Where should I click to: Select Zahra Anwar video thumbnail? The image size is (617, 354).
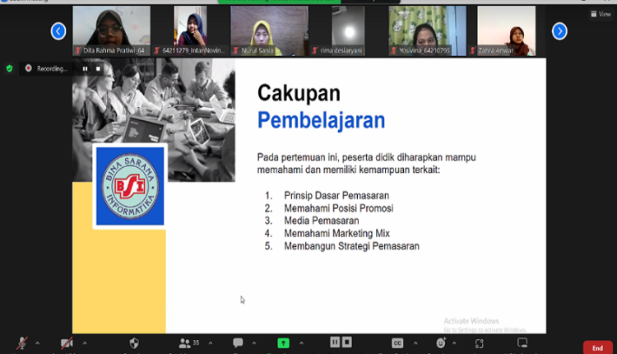coord(507,30)
